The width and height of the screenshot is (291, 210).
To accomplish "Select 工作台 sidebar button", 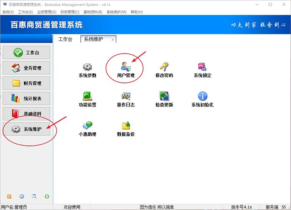I will pos(26,53).
